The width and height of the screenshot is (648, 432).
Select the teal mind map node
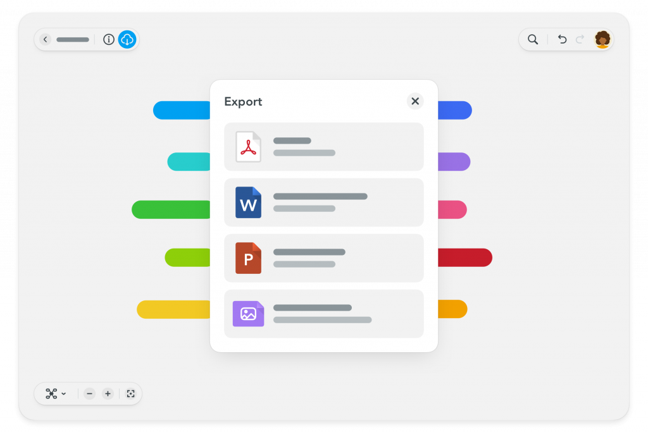(189, 161)
